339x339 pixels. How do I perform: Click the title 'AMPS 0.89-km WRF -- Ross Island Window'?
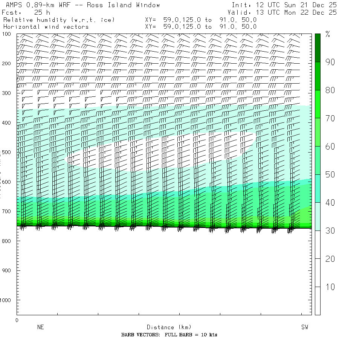coord(83,5)
